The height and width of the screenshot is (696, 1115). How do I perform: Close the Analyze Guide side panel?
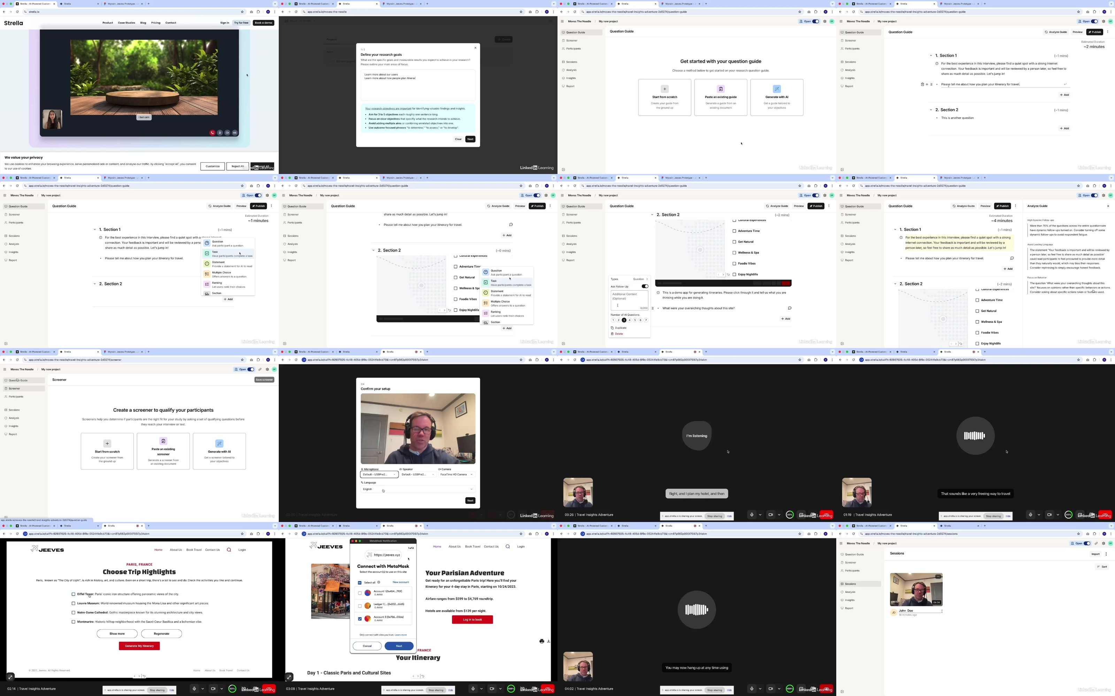pyautogui.click(x=1108, y=206)
